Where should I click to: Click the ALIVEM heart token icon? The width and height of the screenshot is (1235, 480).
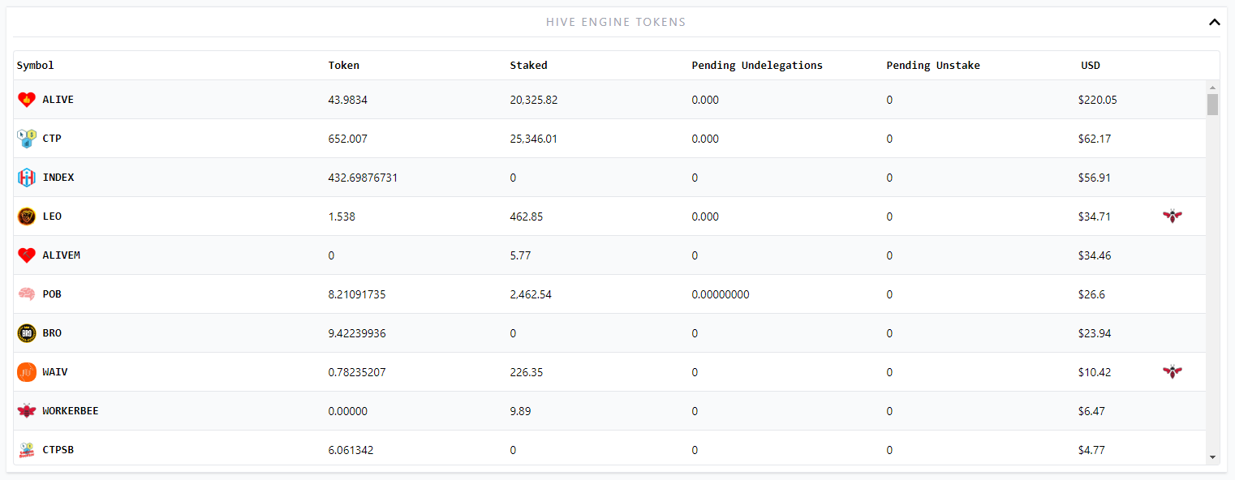27,255
